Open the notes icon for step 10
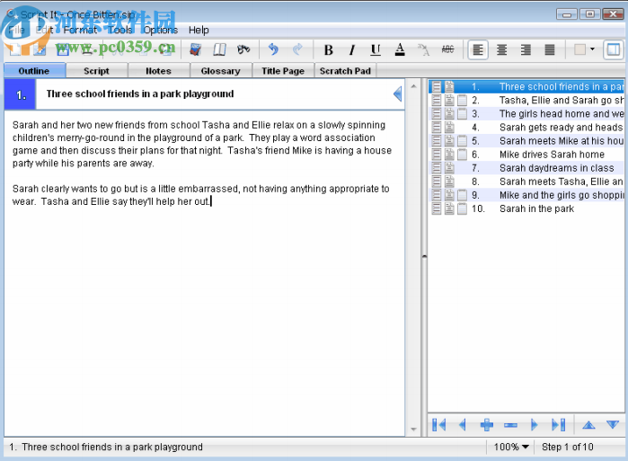 point(462,208)
